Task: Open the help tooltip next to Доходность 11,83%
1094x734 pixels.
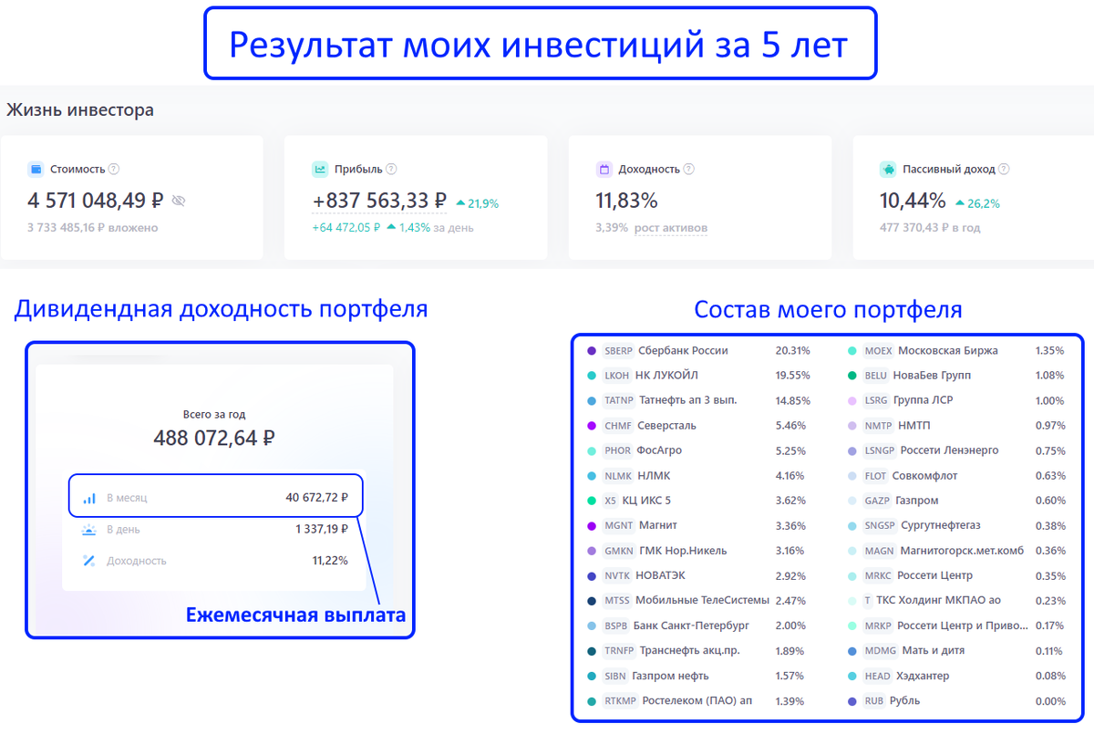Action: [x=689, y=169]
